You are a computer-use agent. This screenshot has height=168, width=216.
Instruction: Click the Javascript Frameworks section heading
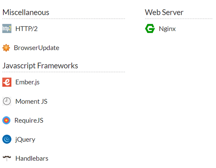point(40,66)
